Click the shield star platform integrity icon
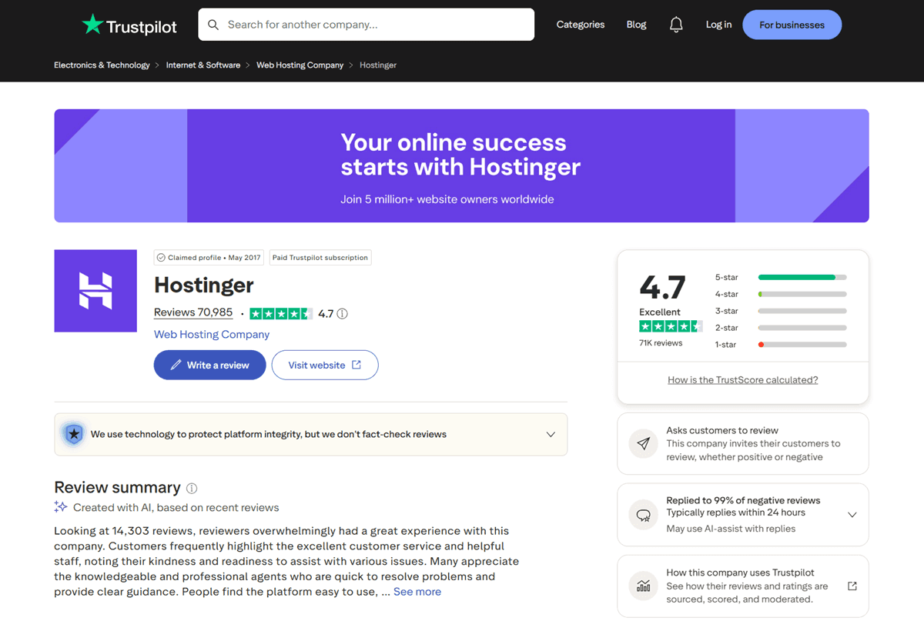 (74, 434)
